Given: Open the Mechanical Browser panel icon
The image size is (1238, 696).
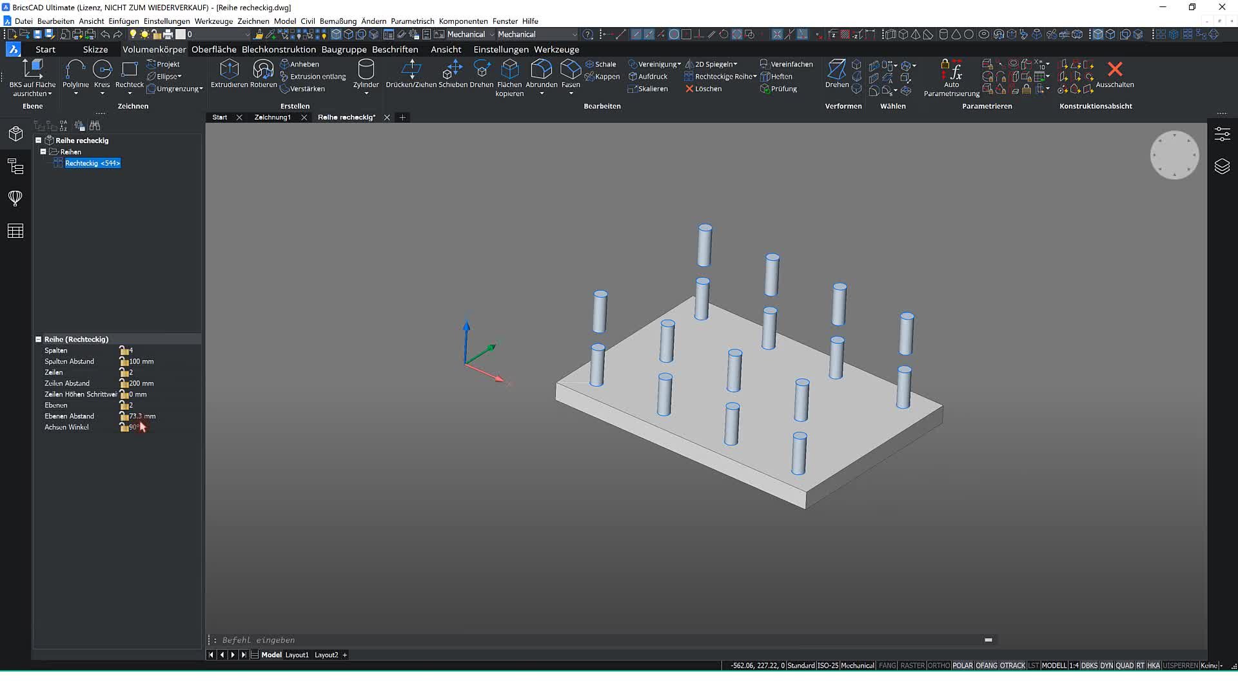Looking at the screenshot, I should point(15,134).
